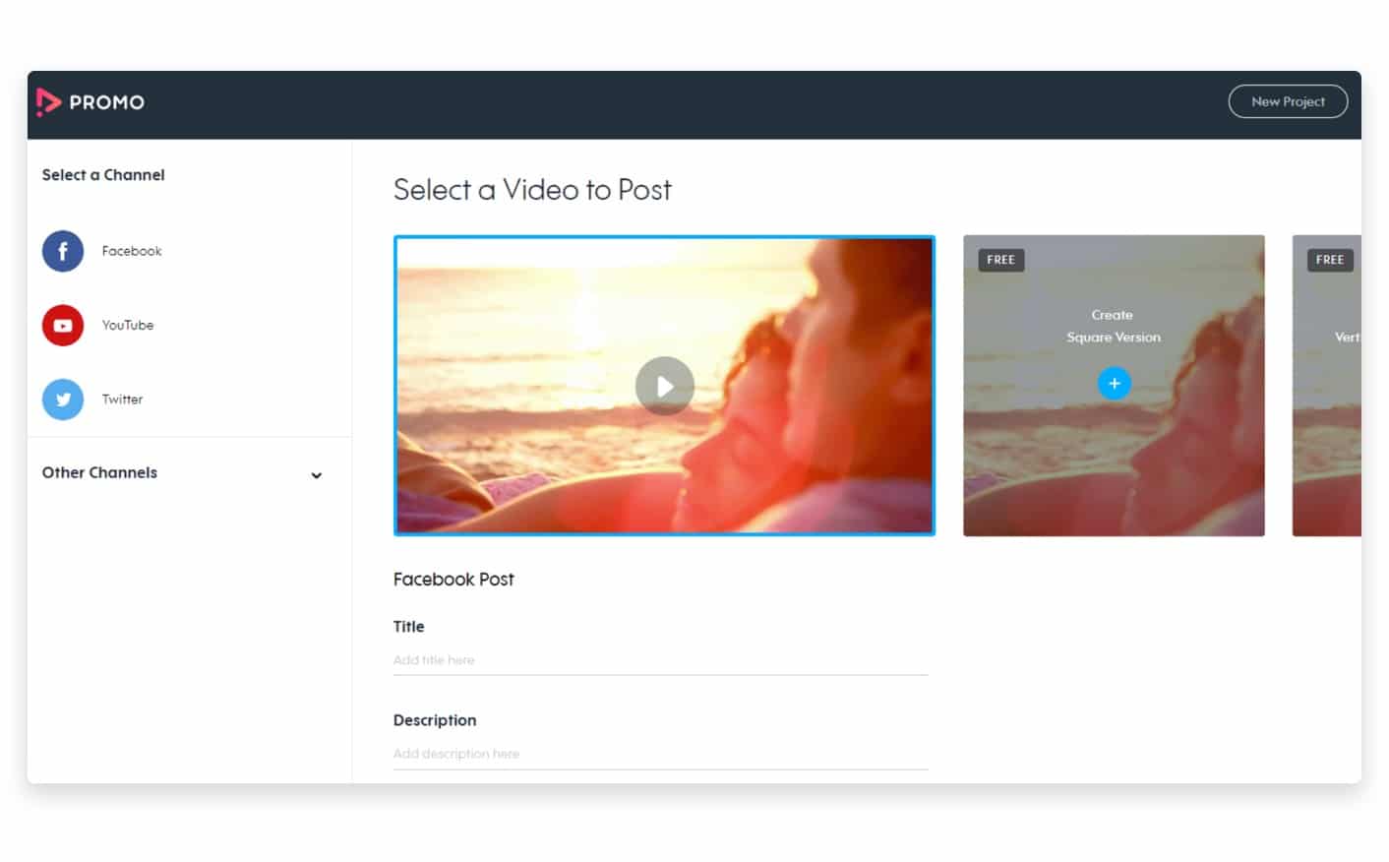Click the Facebook channel label

pos(132,251)
